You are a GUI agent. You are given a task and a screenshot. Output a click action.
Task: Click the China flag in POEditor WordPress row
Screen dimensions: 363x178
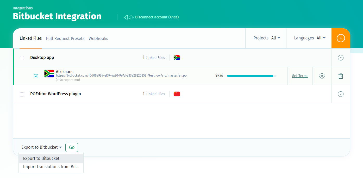click(x=177, y=94)
